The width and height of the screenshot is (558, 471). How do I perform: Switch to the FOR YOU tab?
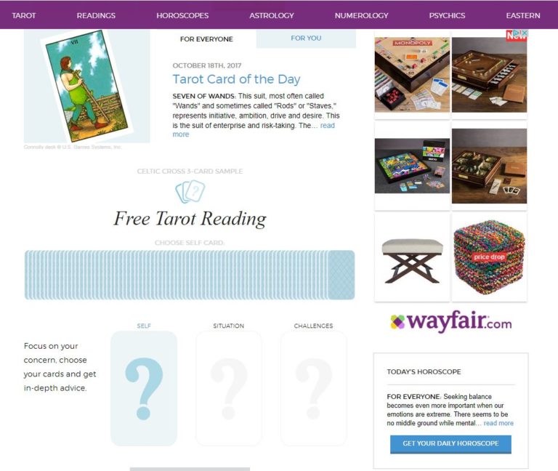pyautogui.click(x=306, y=39)
